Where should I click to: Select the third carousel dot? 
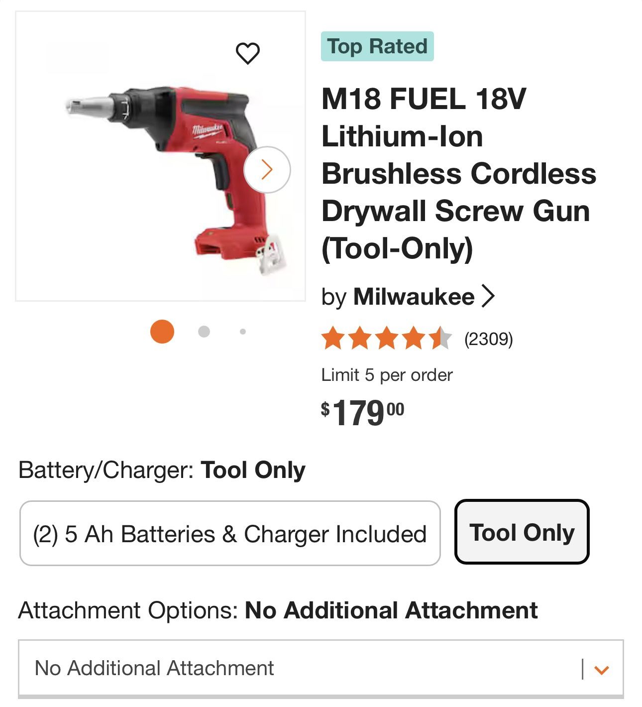coord(242,330)
